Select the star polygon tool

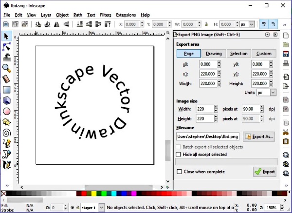point(7,122)
